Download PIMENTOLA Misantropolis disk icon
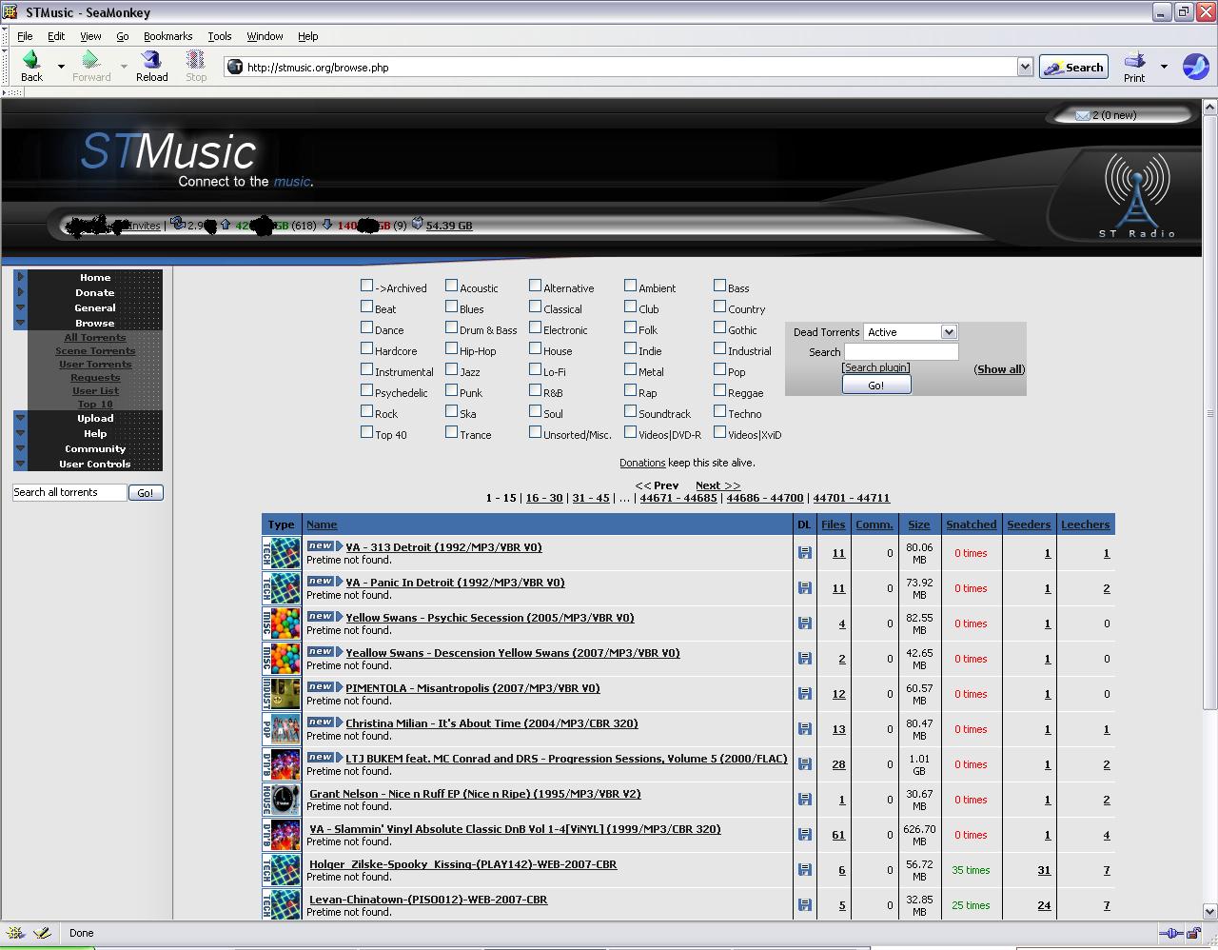The height and width of the screenshot is (950, 1218). tap(805, 693)
